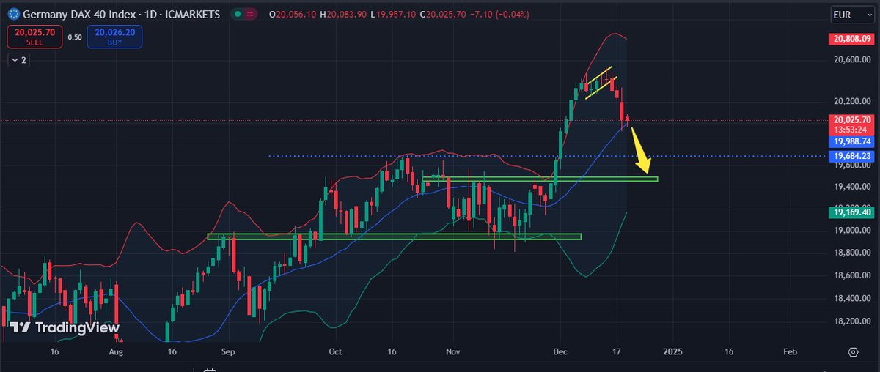Expand the collapsed indicators legend showing 2

coord(20,61)
